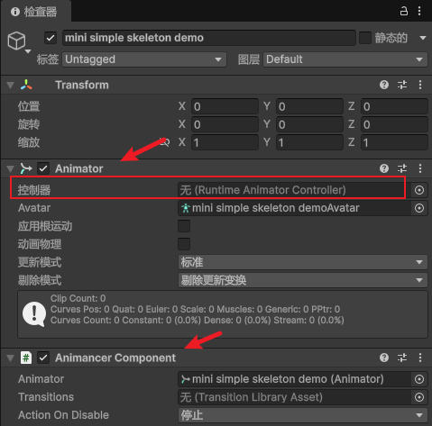Lock the Inspector panel with padlock icon
This screenshot has height=426, width=432.
(x=403, y=12)
